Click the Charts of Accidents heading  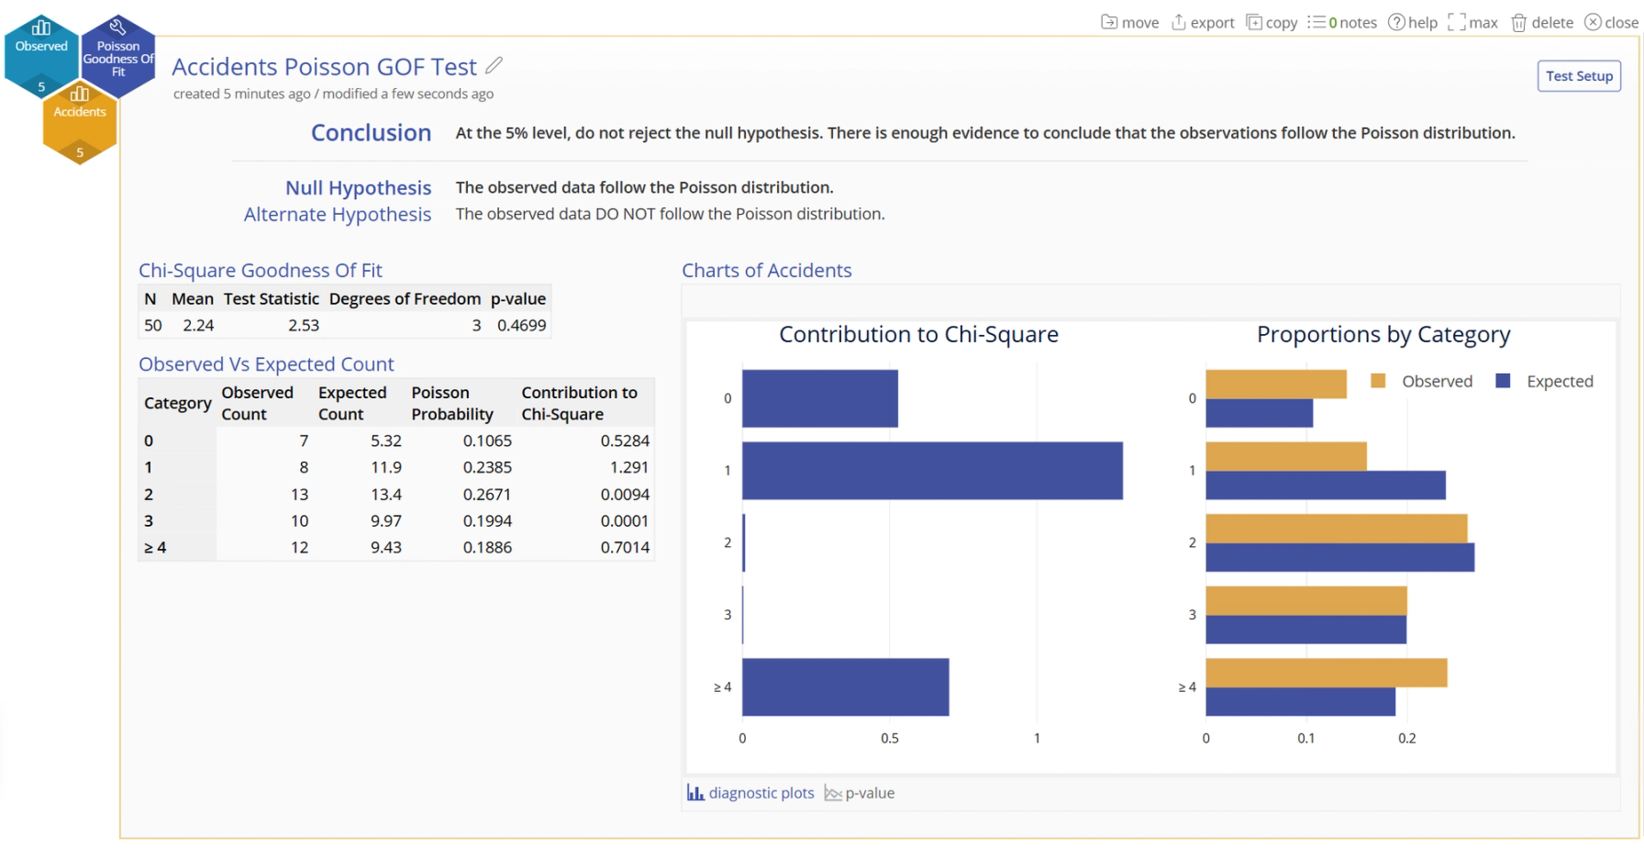[767, 271]
